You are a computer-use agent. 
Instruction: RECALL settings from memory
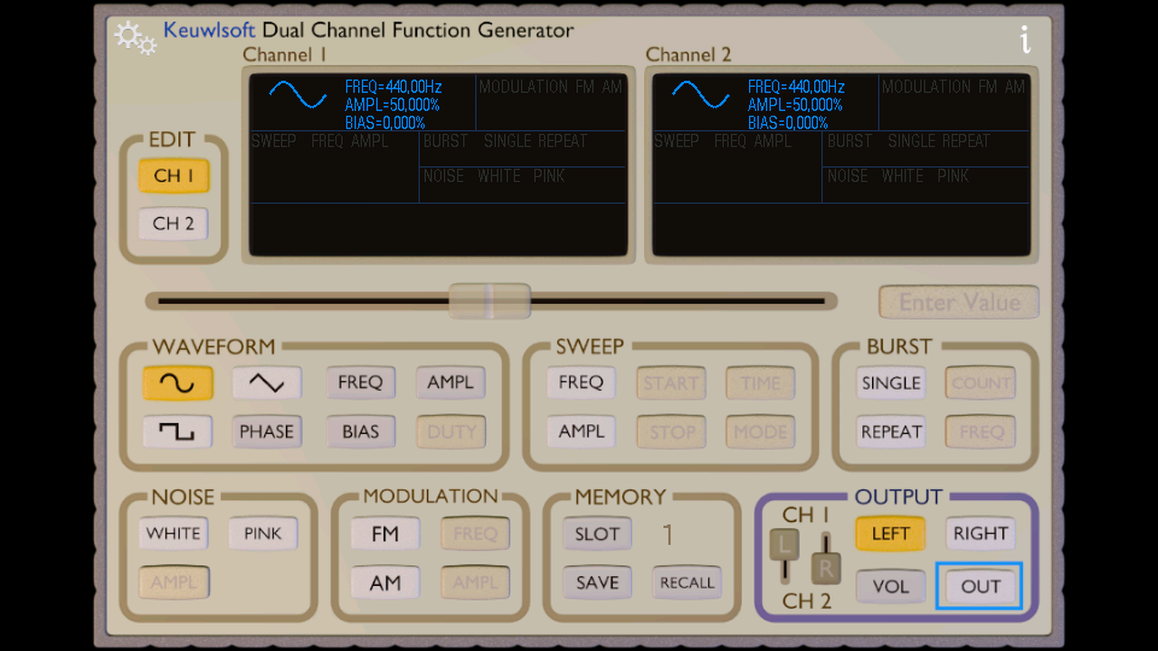pyautogui.click(x=688, y=583)
